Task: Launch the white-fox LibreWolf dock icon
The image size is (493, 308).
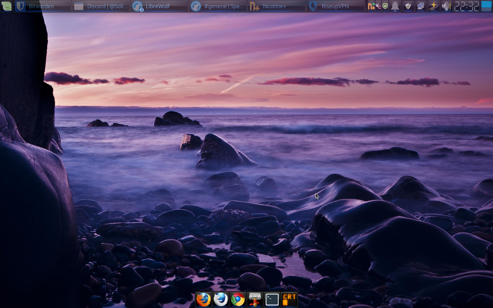Action: [x=221, y=299]
